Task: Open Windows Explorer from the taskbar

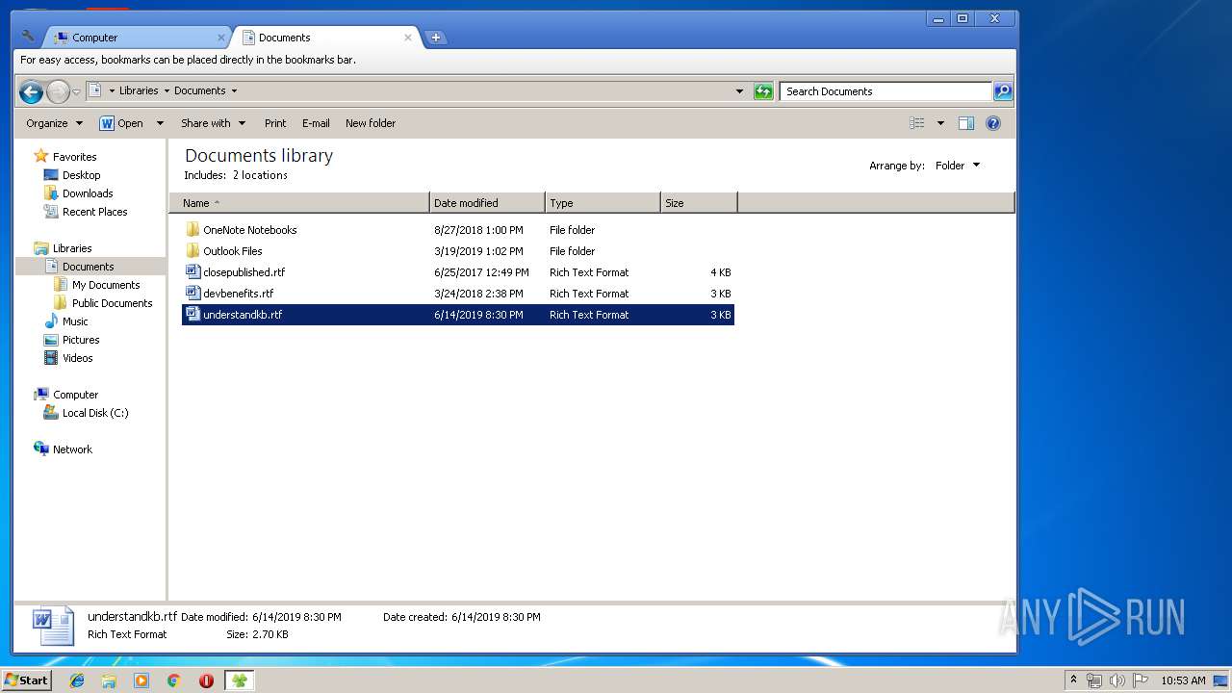Action: 109,680
